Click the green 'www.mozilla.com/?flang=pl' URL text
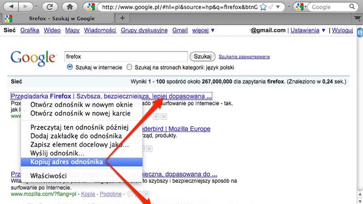363x204 pixels. (44, 194)
